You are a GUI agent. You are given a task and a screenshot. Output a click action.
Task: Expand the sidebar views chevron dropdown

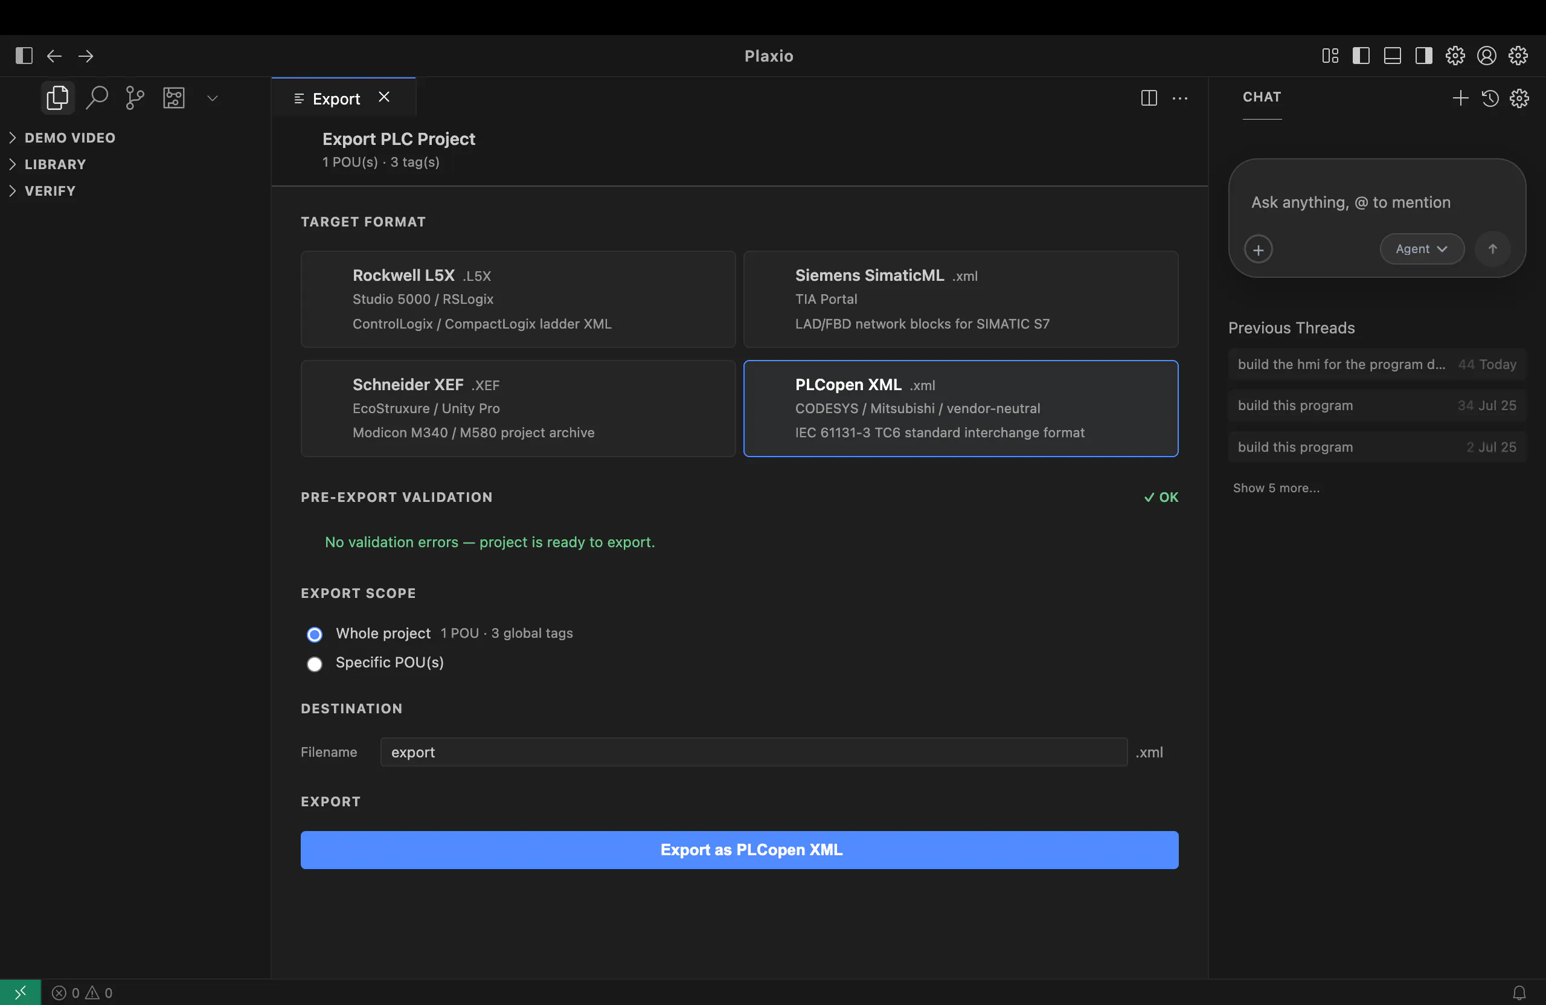tap(213, 98)
